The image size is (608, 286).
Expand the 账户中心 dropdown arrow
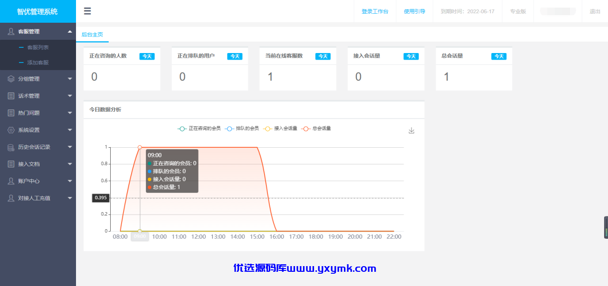click(x=70, y=181)
